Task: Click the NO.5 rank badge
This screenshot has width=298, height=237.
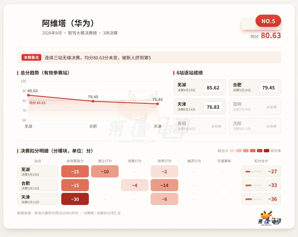Action: [x=268, y=21]
